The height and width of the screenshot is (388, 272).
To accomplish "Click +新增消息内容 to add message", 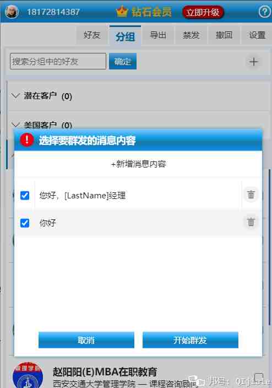I will click(x=138, y=164).
